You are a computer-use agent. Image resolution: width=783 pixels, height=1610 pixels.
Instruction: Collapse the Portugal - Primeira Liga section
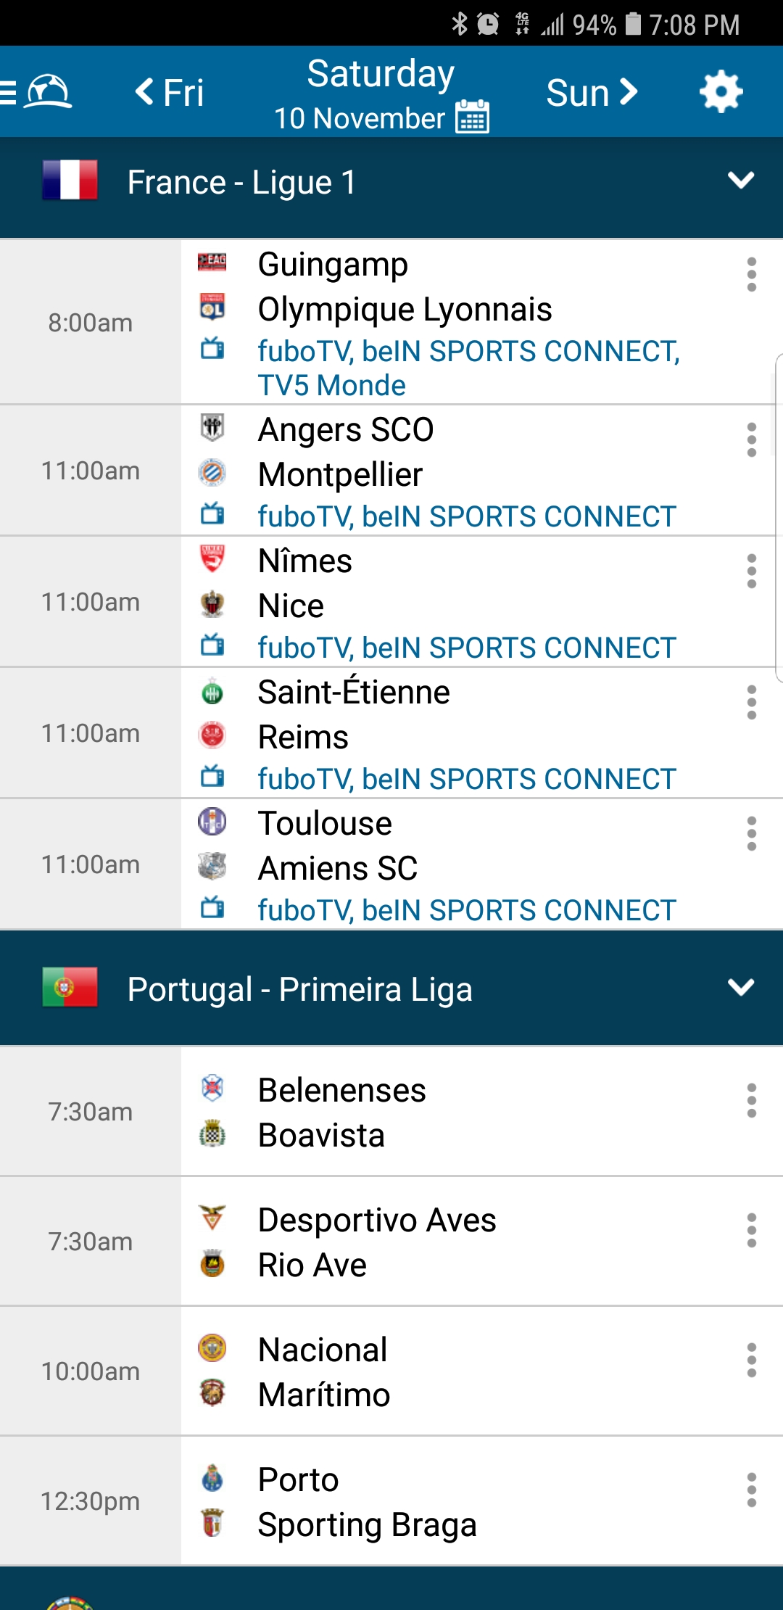coord(741,988)
